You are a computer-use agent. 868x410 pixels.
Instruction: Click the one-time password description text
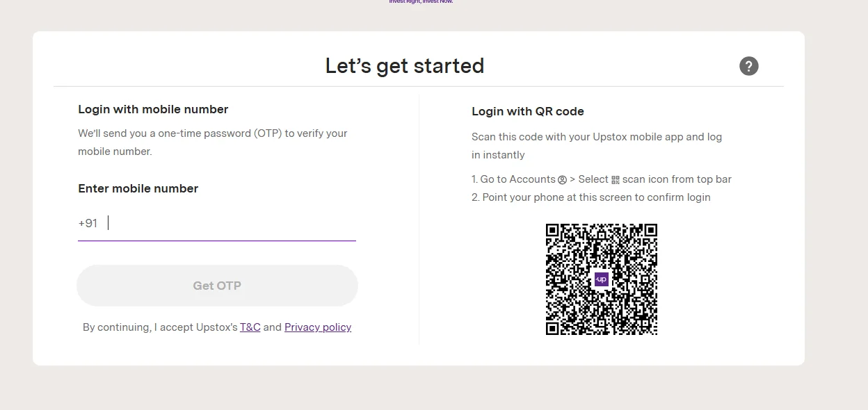[212, 142]
